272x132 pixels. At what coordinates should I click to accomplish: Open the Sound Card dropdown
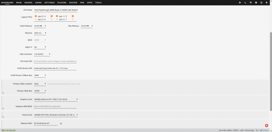(x=56, y=115)
